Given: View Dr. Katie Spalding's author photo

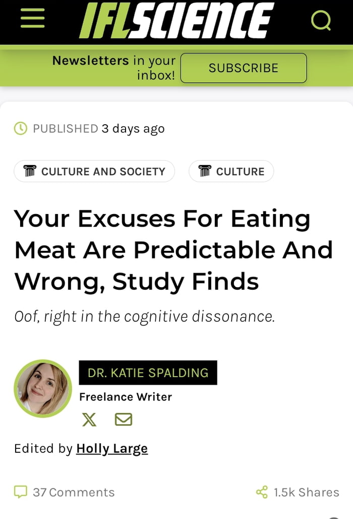Looking at the screenshot, I should click(43, 389).
